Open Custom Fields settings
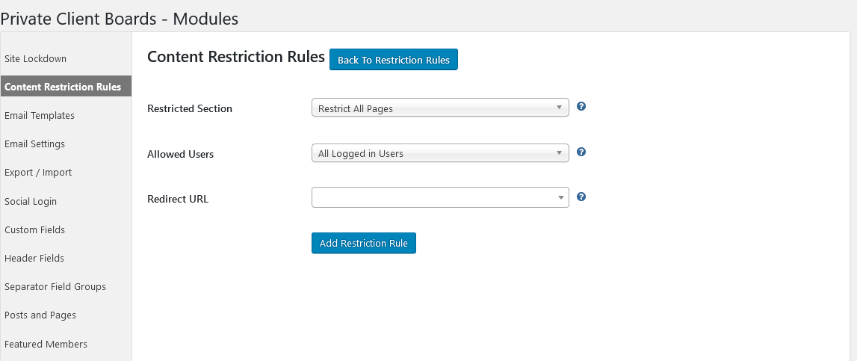This screenshot has height=361, width=857. pos(34,229)
